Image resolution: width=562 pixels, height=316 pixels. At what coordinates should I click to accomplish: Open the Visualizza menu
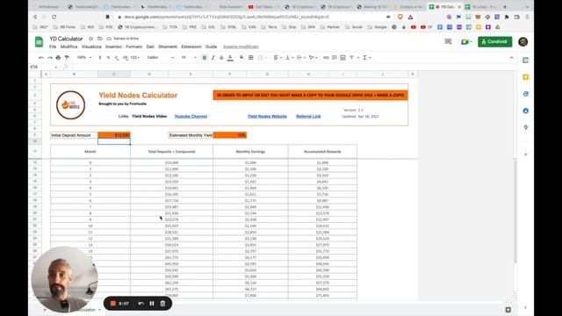pyautogui.click(x=91, y=47)
